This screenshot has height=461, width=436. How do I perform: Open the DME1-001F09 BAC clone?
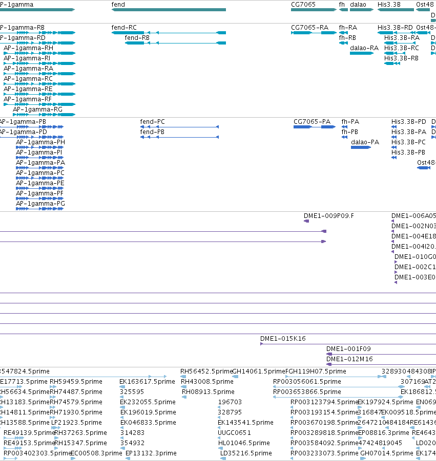pyautogui.click(x=381, y=354)
